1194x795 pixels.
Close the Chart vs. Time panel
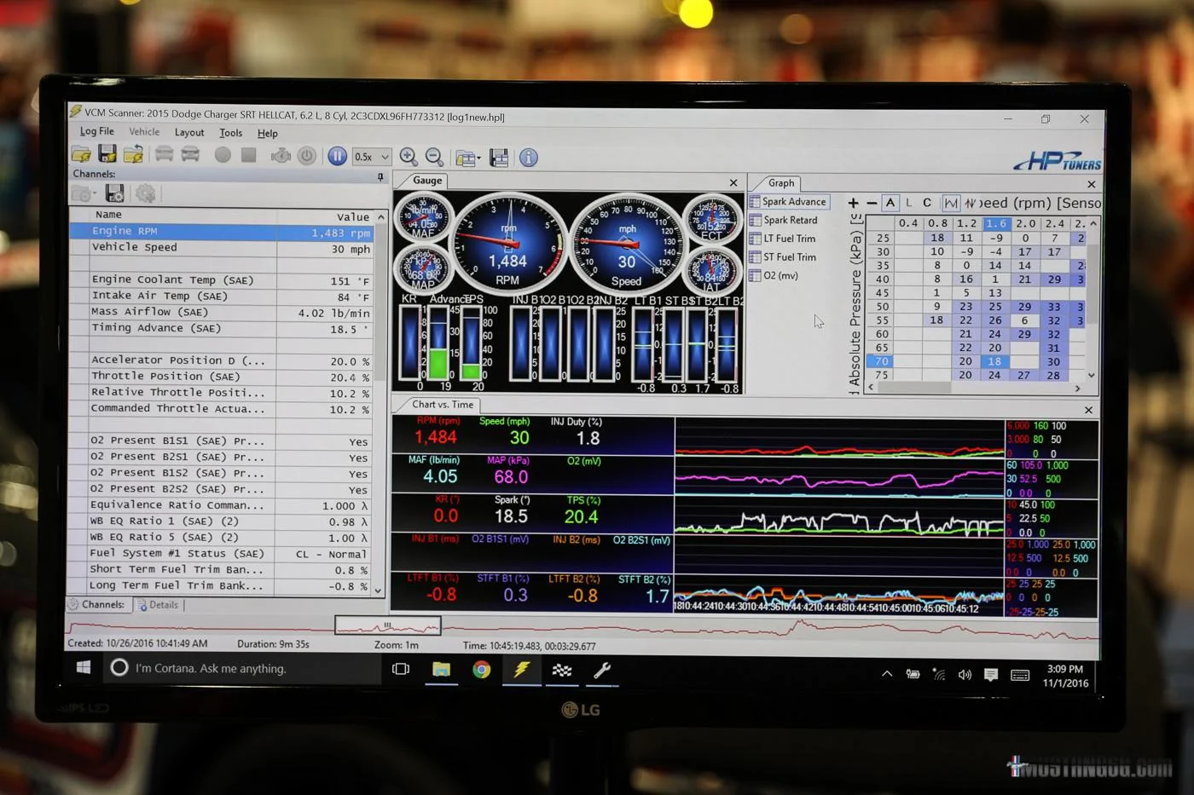(x=1088, y=410)
